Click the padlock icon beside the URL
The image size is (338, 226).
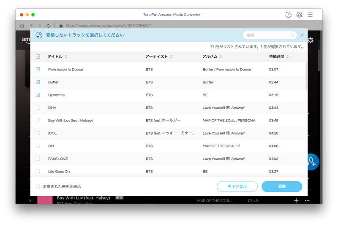click(x=61, y=26)
